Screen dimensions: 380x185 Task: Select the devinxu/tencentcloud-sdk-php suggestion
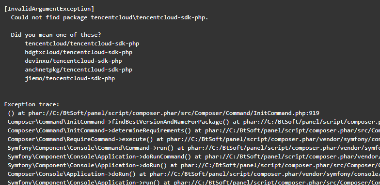74,61
